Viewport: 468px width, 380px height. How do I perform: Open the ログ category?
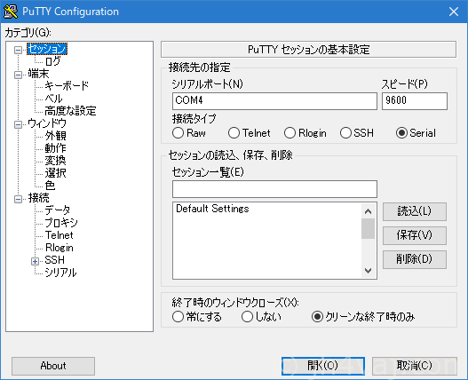[52, 61]
